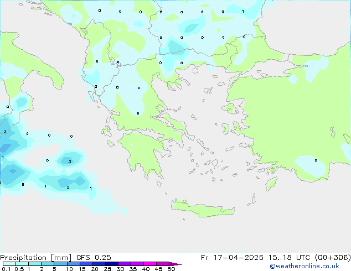The height and width of the screenshot is (271, 351).
Task: Click the 0.1–0.5 mm palest legend swatch
Action: 9,264
